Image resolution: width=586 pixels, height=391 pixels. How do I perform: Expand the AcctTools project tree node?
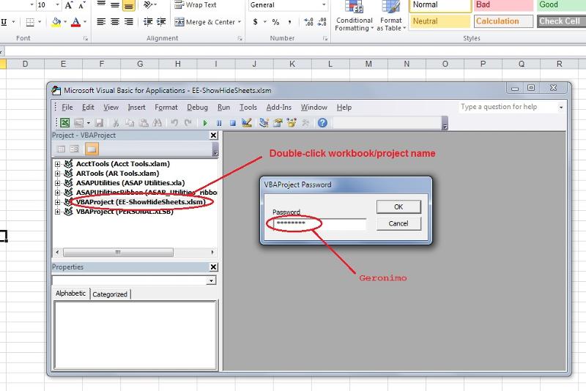(x=58, y=164)
